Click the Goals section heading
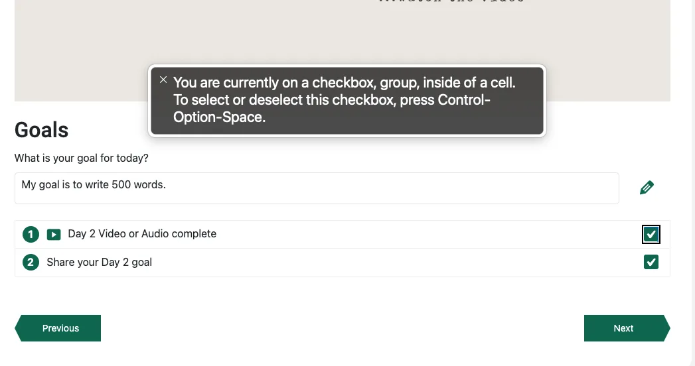695x366 pixels. (x=42, y=130)
